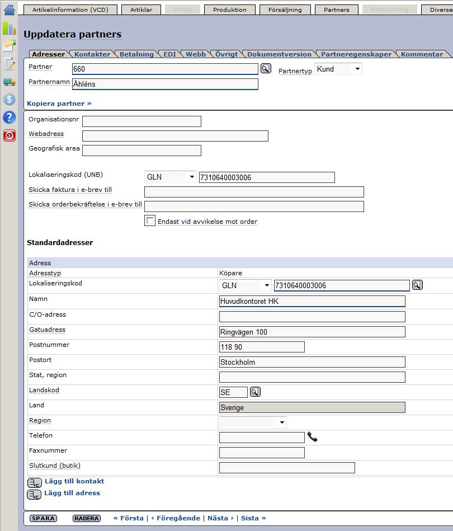Click Lägg till kontakt link text
The width and height of the screenshot is (453, 531).
click(x=74, y=481)
